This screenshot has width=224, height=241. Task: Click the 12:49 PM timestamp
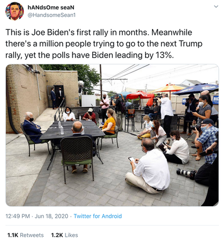pyautogui.click(x=17, y=216)
